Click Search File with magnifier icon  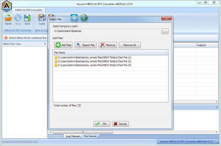point(86,45)
